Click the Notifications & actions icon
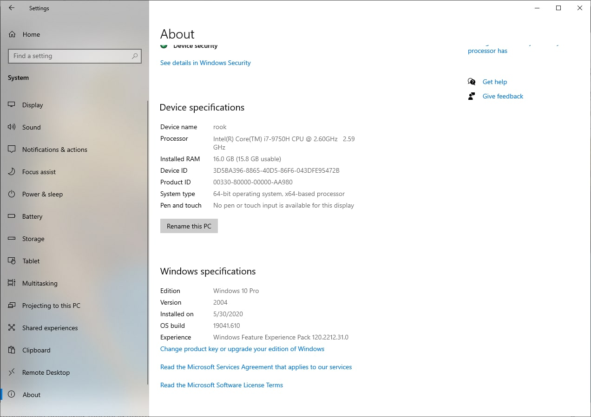The width and height of the screenshot is (591, 417). click(12, 150)
